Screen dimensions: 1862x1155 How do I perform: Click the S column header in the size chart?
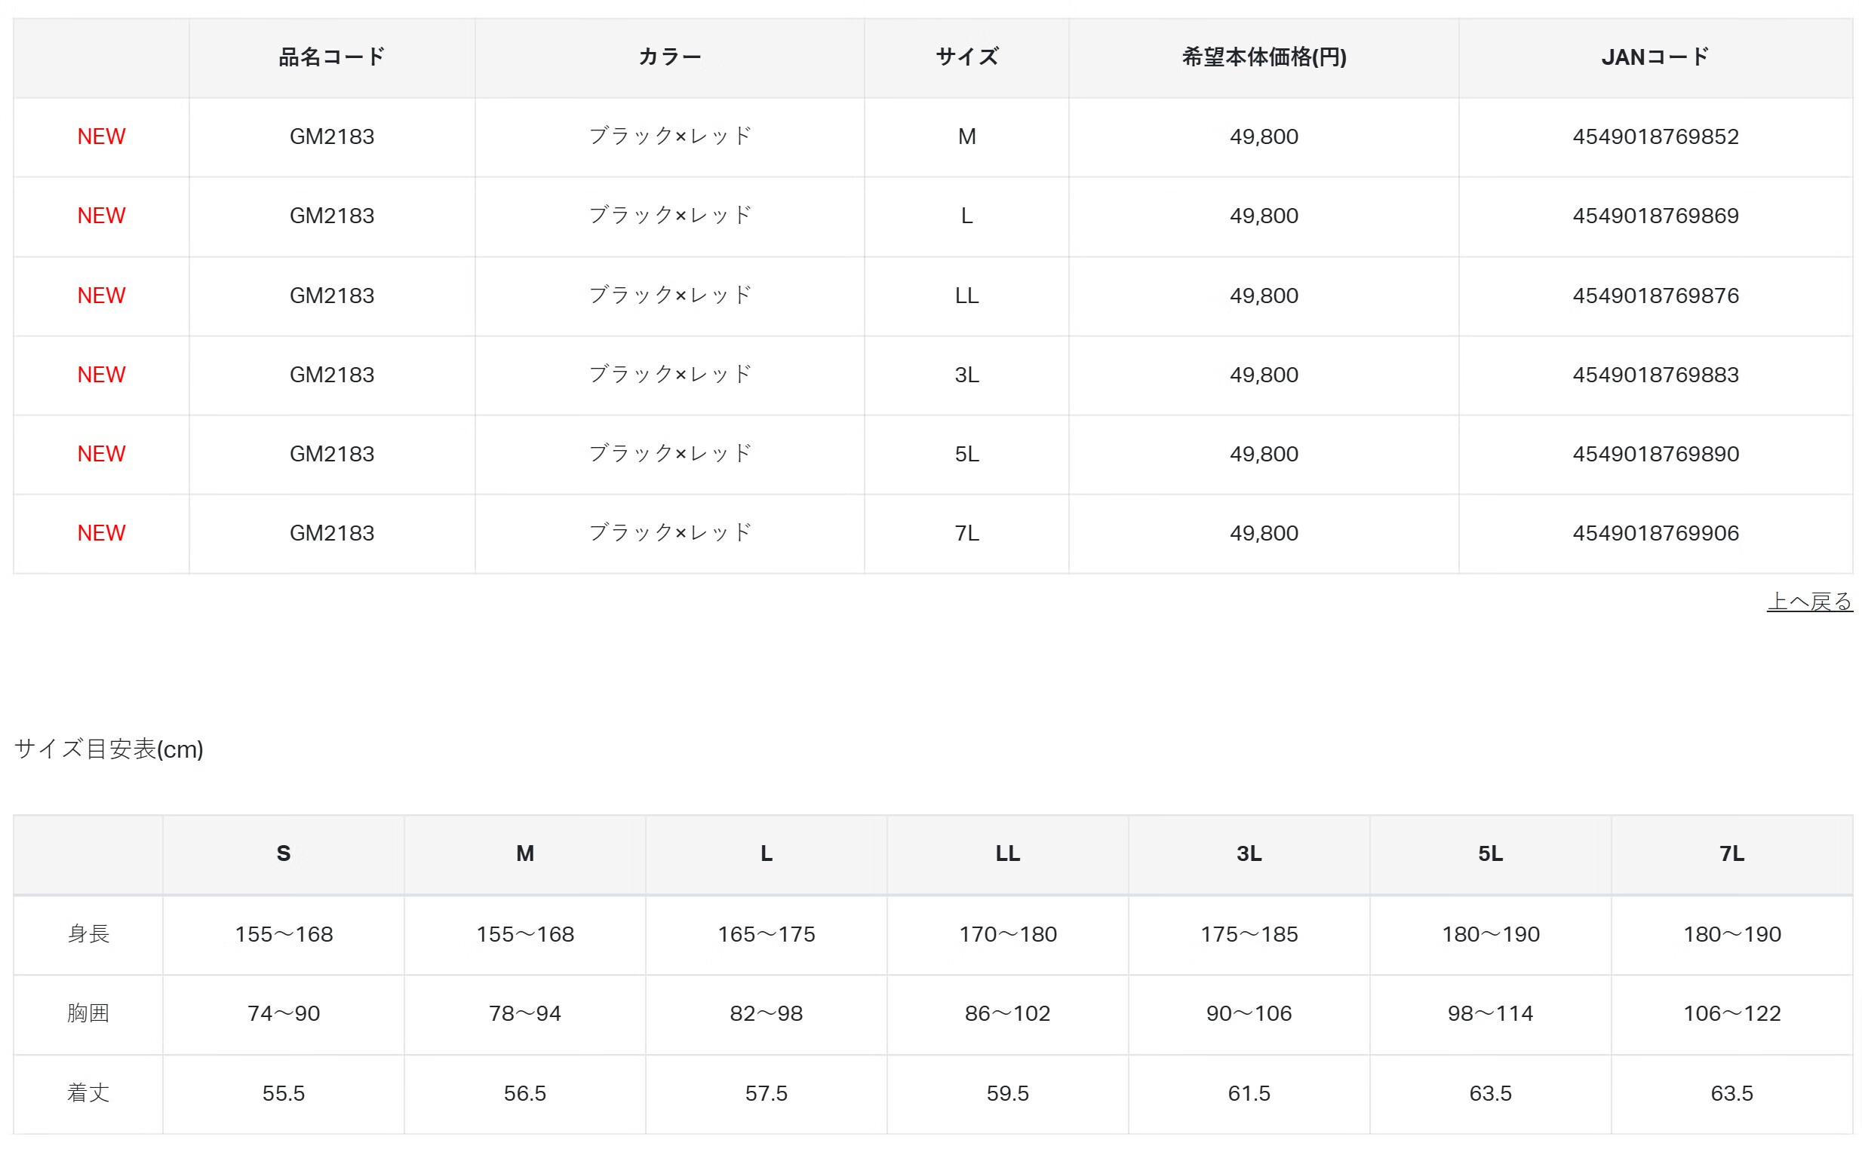point(284,854)
